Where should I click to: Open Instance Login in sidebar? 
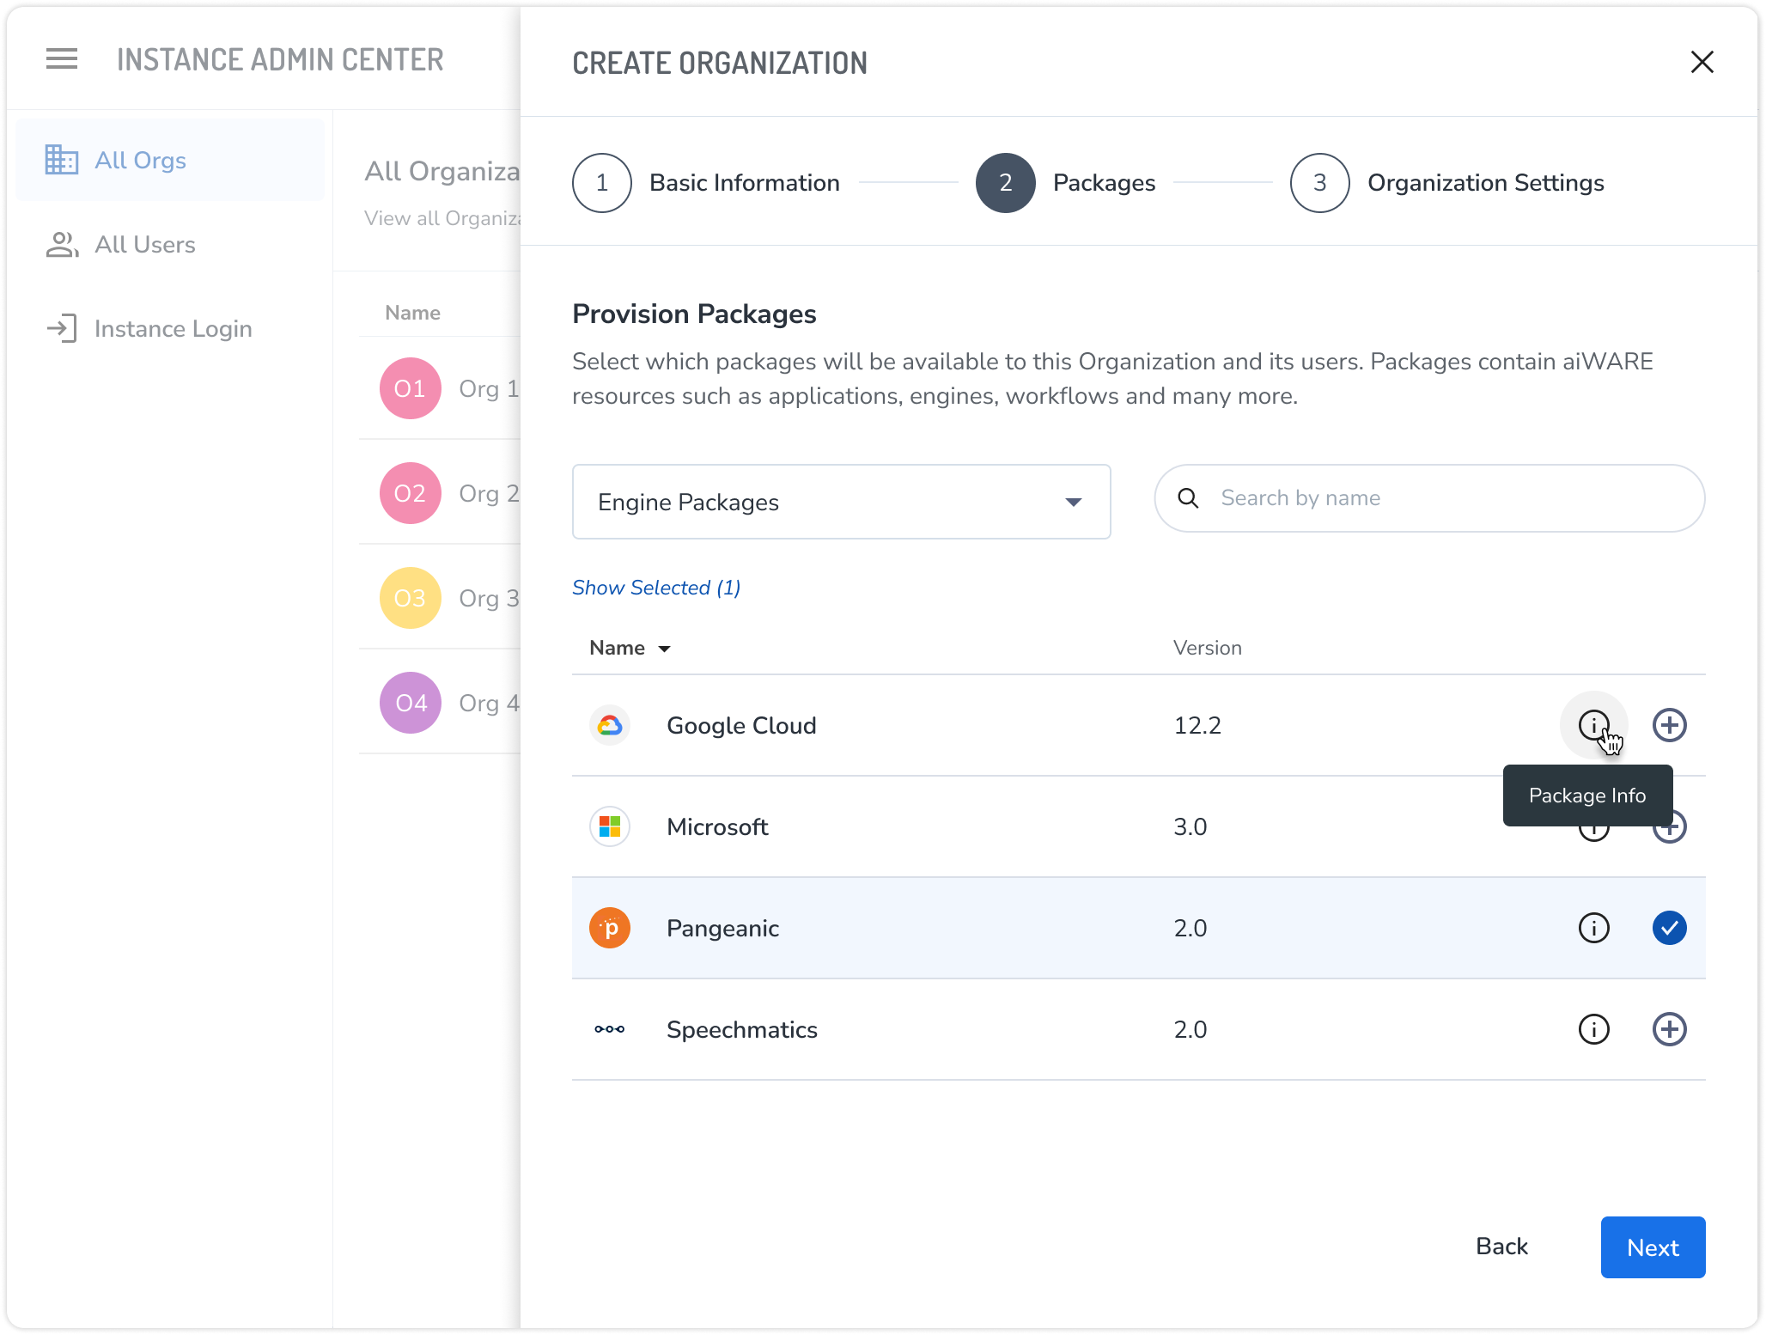172,329
